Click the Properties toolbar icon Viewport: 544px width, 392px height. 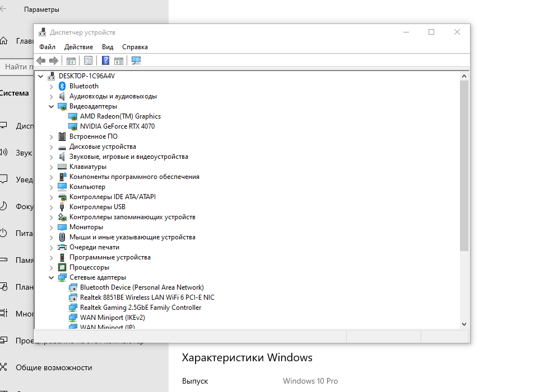tap(88, 61)
